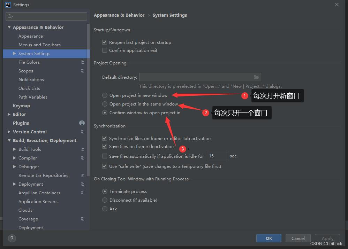Click project-level icon next to File Colors
The height and width of the screenshot is (249, 348).
coord(82,62)
